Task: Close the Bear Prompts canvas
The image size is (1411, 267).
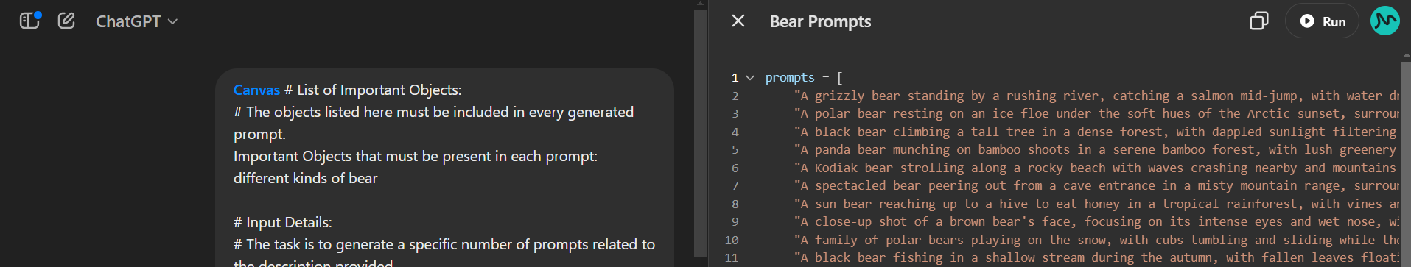Action: 738,21
